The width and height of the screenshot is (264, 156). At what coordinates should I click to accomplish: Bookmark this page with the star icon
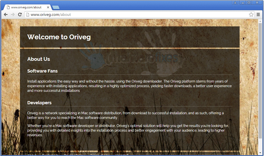click(x=251, y=15)
